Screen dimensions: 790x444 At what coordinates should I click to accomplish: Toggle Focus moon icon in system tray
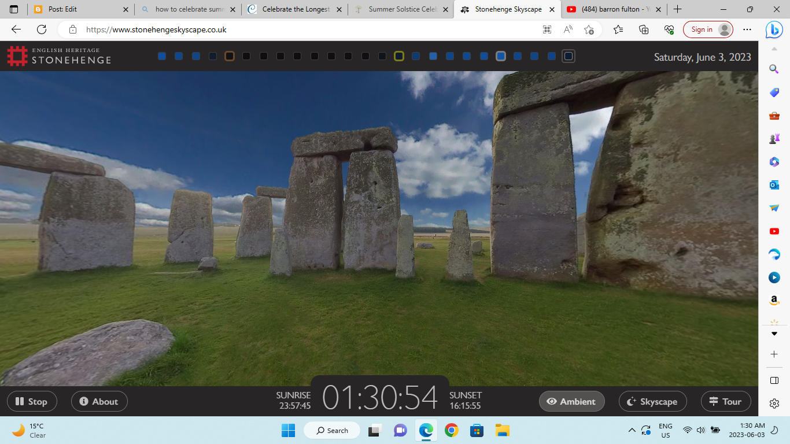(774, 430)
